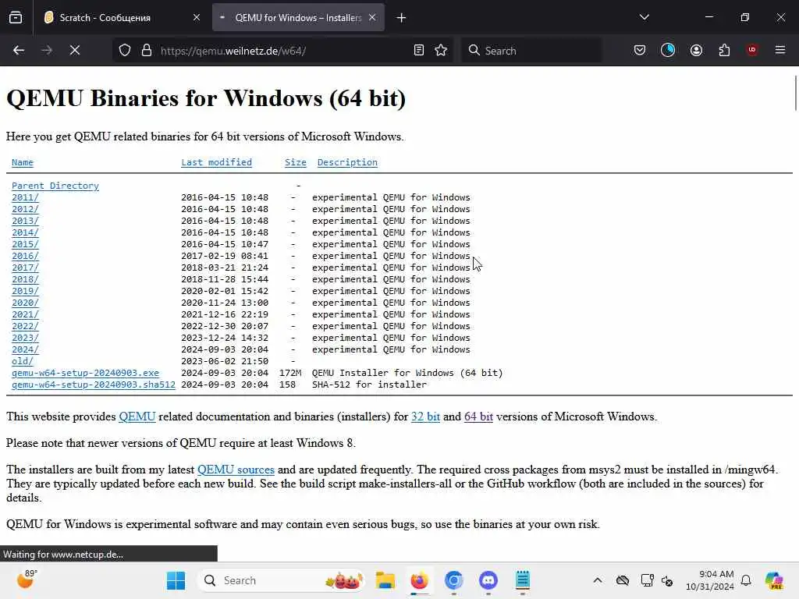Open the 2023/ folder
799x599 pixels.
pyautogui.click(x=25, y=338)
